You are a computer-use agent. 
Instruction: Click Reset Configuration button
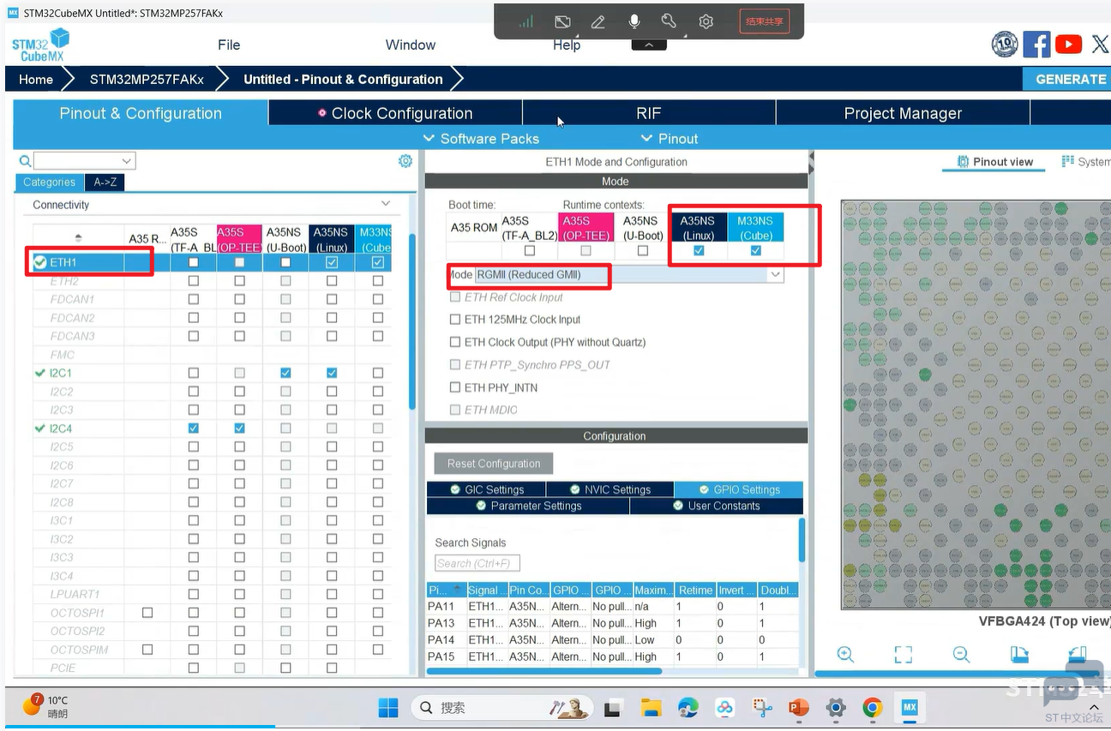click(494, 464)
